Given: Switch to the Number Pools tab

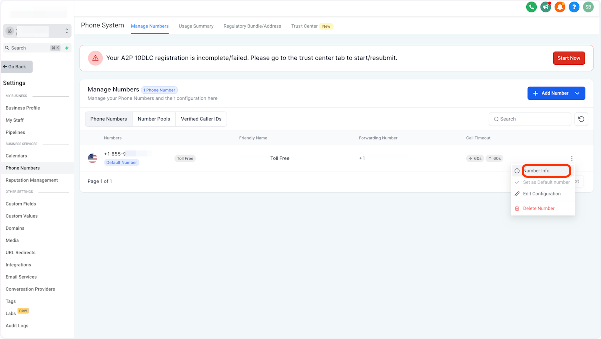Looking at the screenshot, I should click(x=154, y=119).
